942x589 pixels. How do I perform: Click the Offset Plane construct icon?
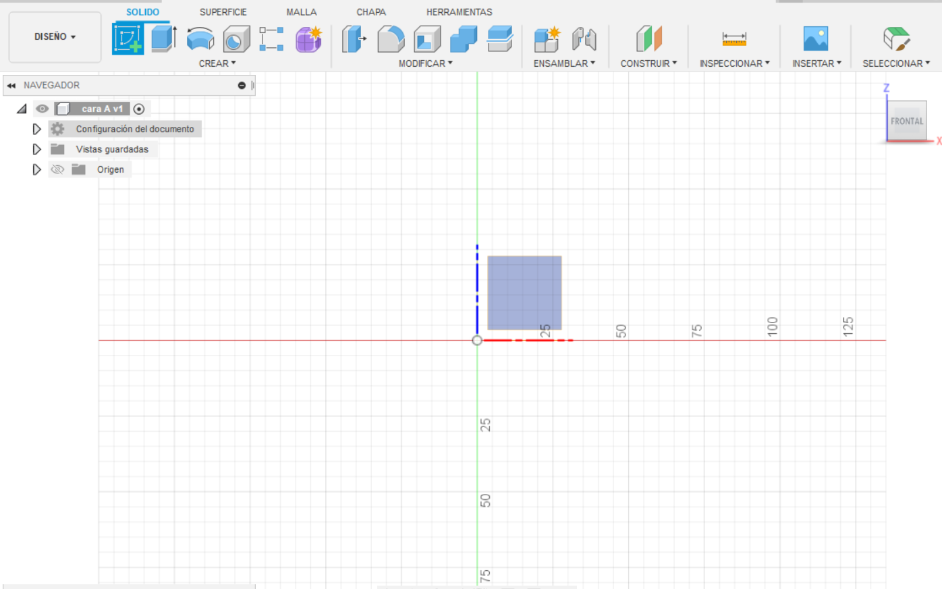coord(649,39)
